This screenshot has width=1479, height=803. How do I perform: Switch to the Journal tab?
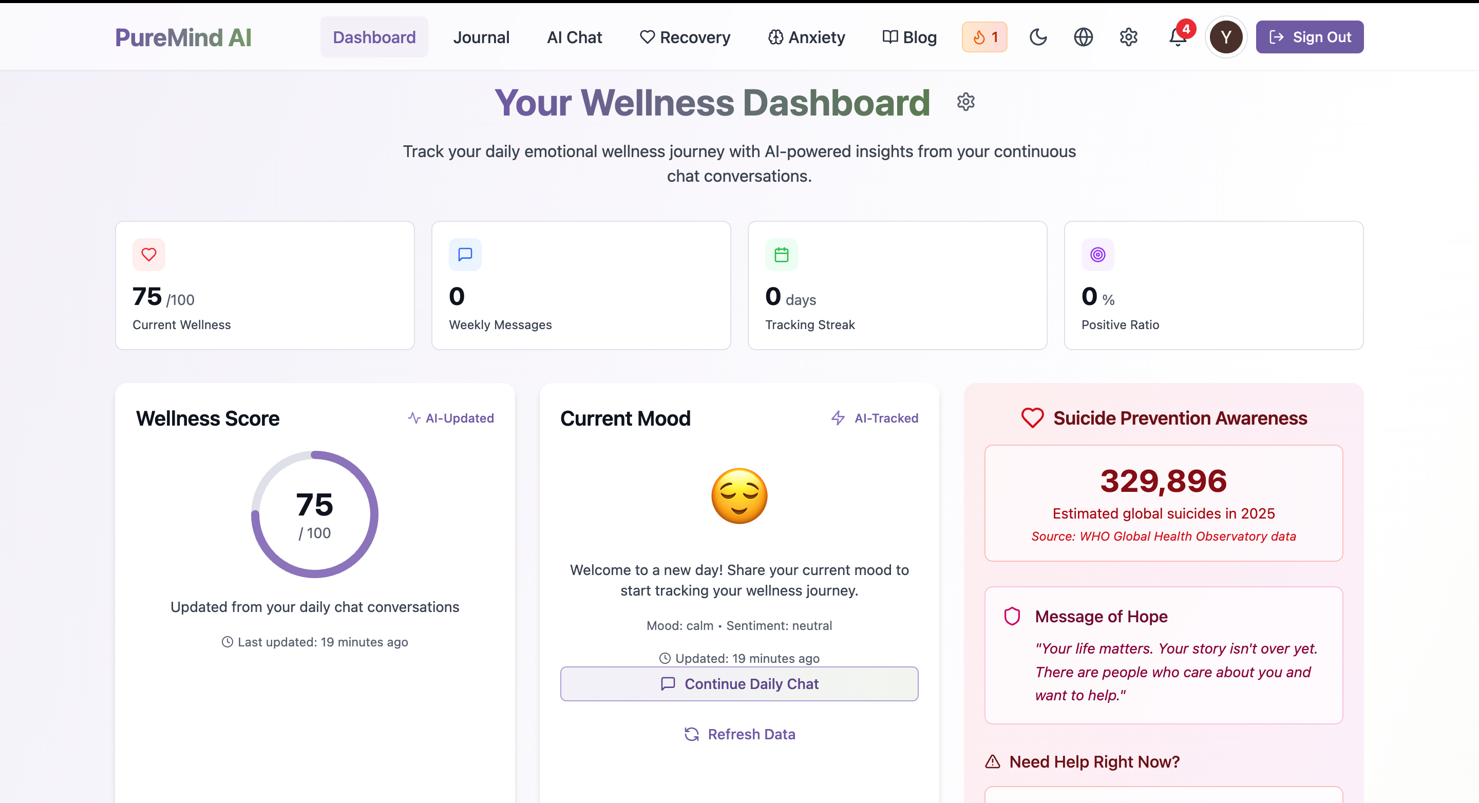[x=481, y=37]
